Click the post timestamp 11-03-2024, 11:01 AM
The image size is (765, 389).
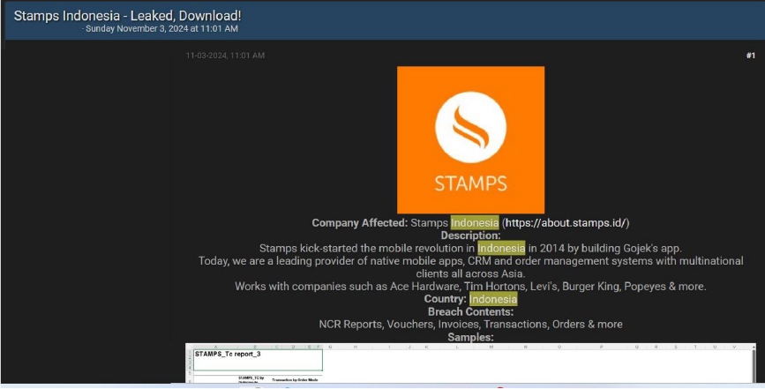click(225, 56)
